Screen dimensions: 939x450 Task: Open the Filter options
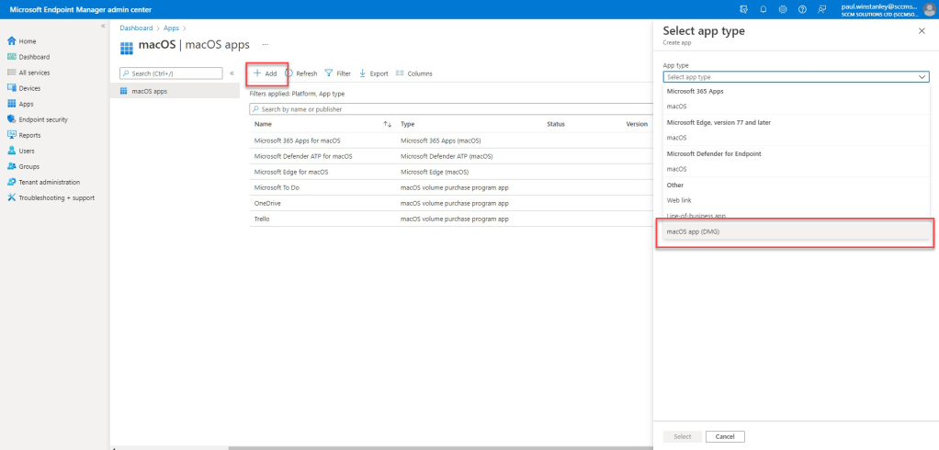337,73
